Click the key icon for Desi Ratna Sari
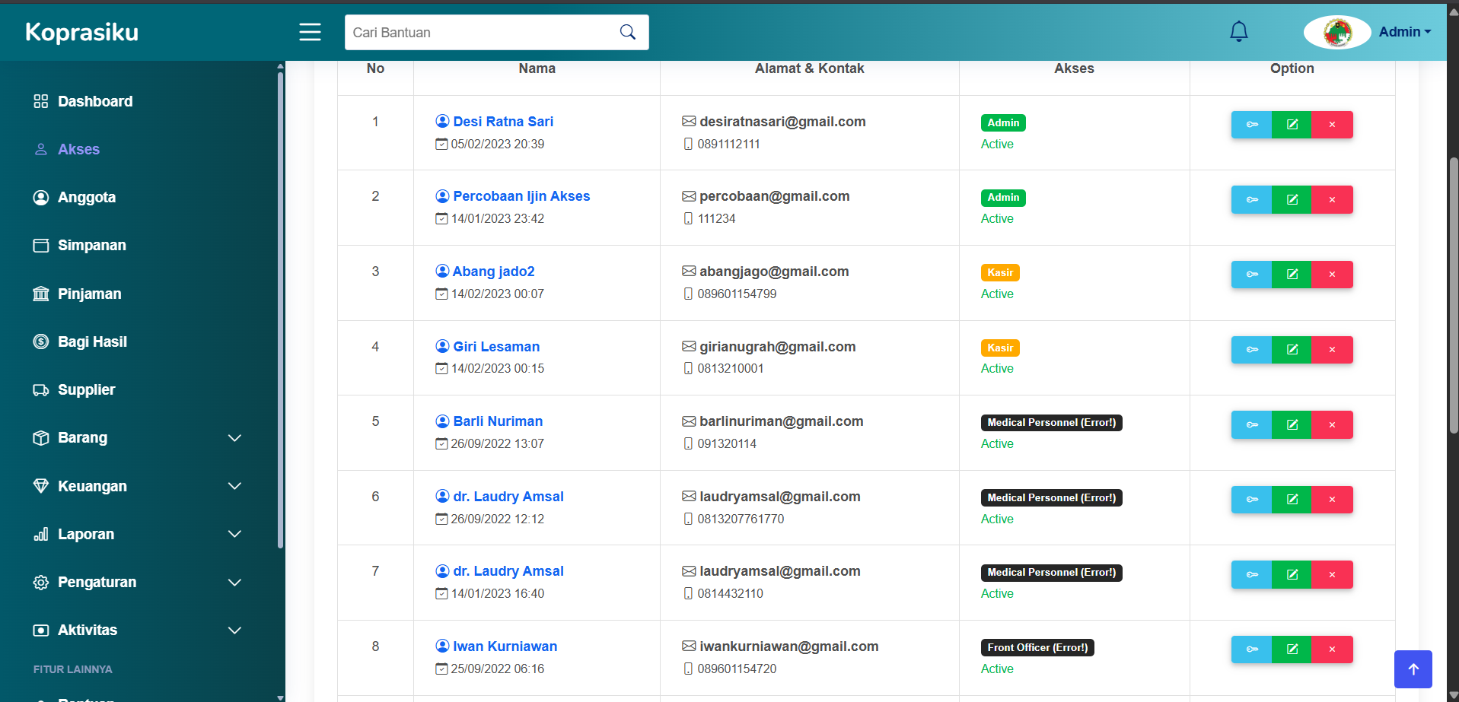1459x702 pixels. 1251,125
